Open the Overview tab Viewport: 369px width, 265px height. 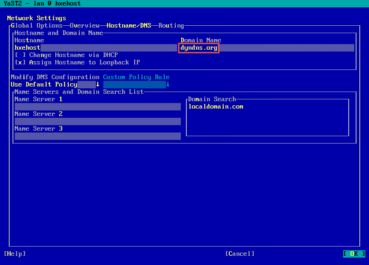point(84,26)
